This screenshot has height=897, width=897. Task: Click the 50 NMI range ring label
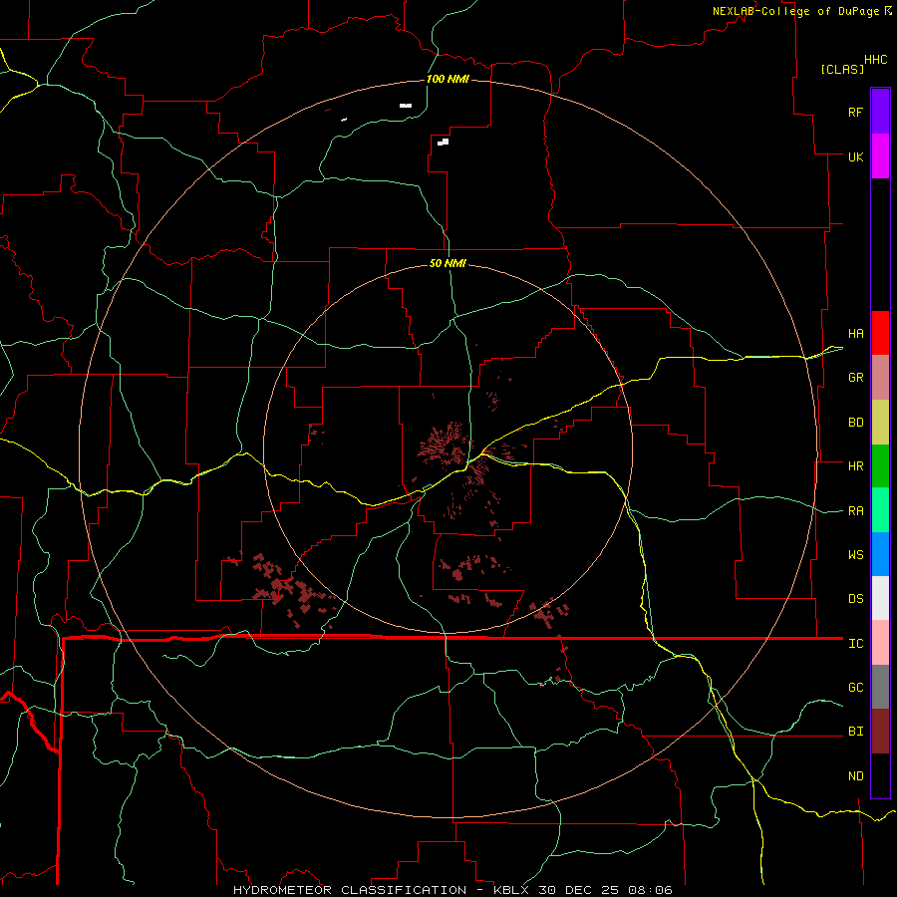point(448,263)
